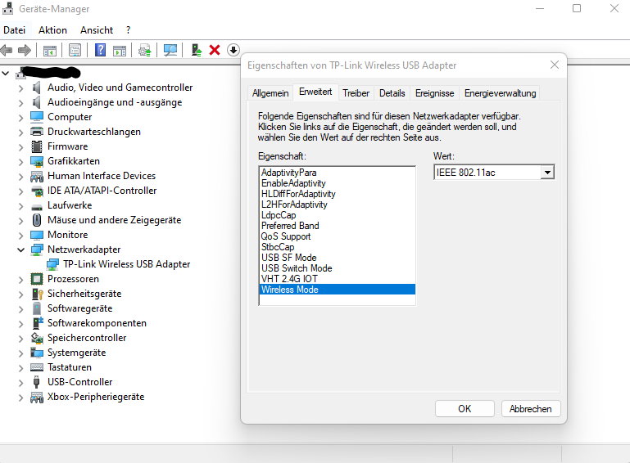Click the Back arrow toolbar icon
The height and width of the screenshot is (463, 630).
7,50
